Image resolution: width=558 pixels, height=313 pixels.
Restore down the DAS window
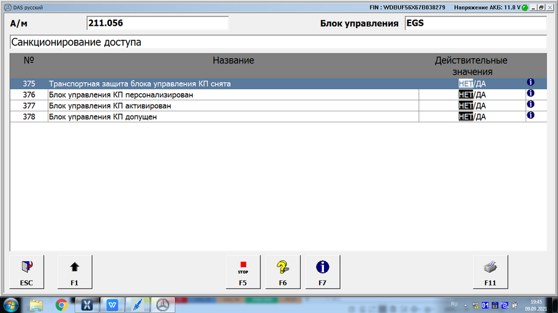pos(541,7)
